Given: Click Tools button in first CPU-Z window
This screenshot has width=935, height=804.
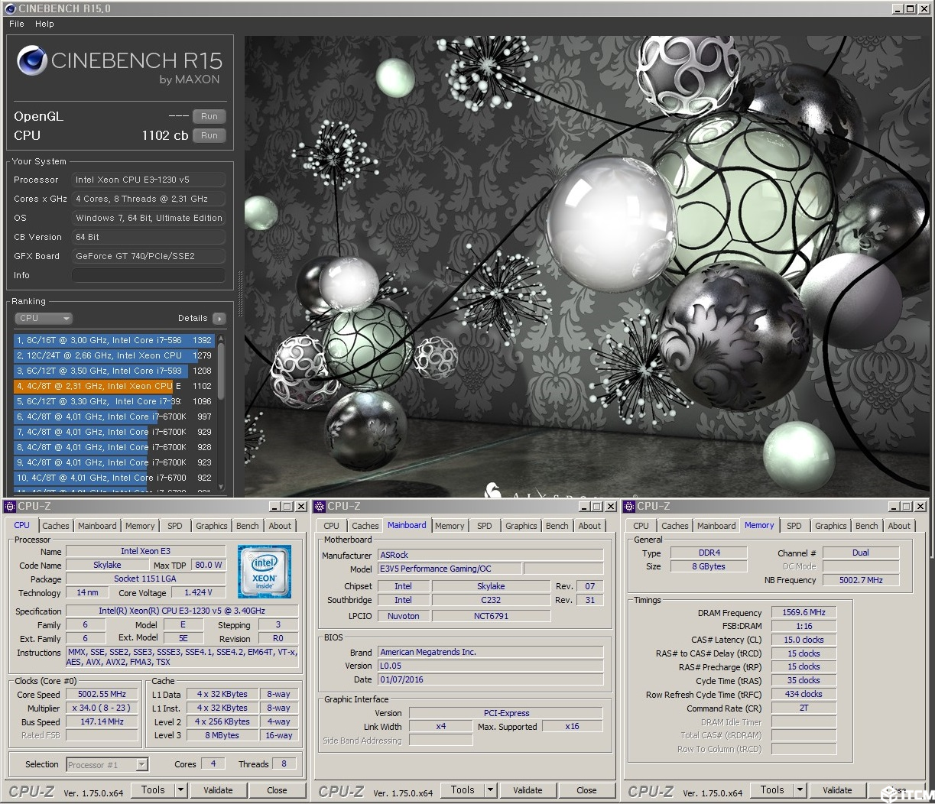Looking at the screenshot, I should 153,790.
